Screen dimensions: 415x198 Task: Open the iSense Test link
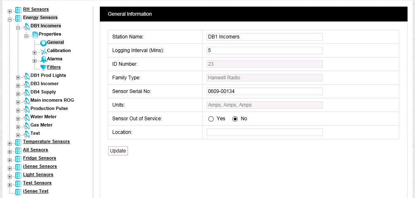(x=35, y=191)
